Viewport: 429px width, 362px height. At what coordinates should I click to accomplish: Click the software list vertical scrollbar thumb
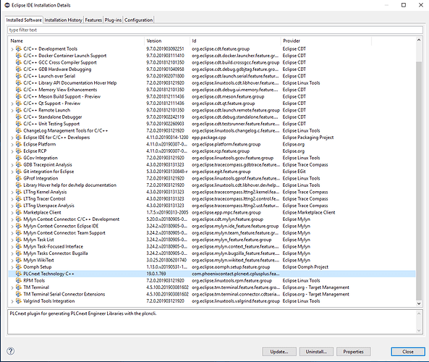pos(419,181)
